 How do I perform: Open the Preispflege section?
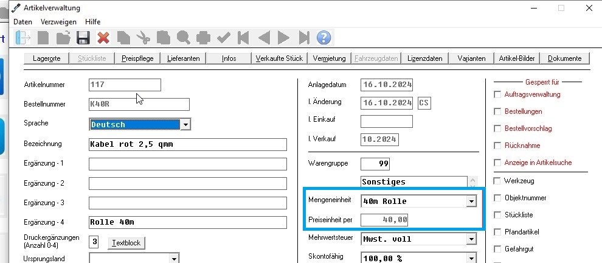pyautogui.click(x=137, y=58)
